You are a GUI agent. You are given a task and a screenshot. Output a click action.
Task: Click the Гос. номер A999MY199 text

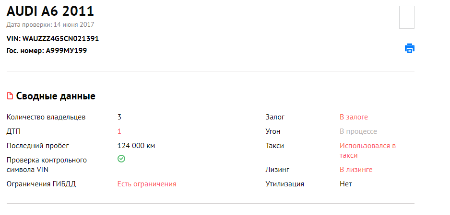coord(47,51)
